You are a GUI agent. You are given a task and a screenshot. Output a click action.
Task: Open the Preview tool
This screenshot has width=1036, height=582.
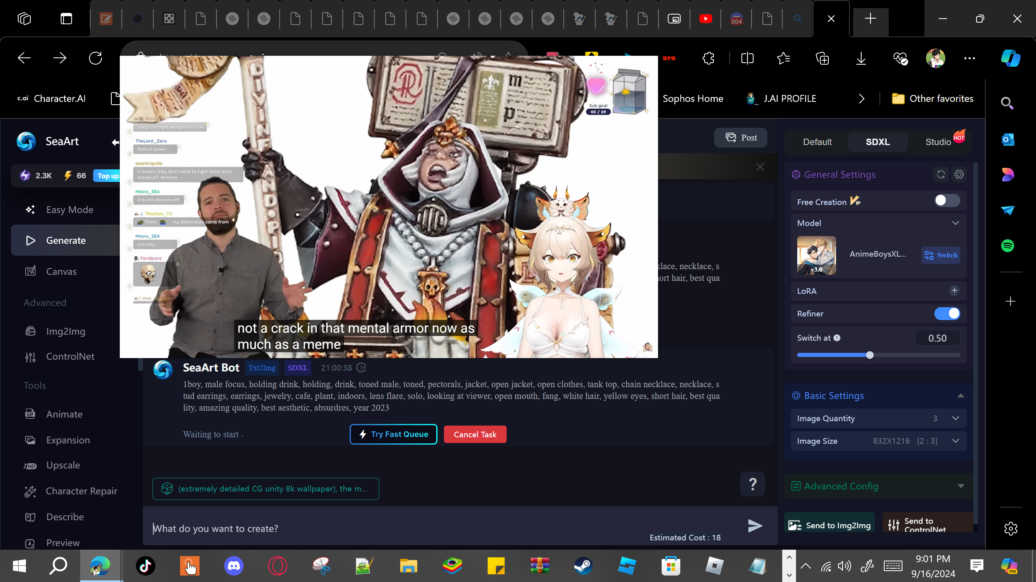coord(63,543)
